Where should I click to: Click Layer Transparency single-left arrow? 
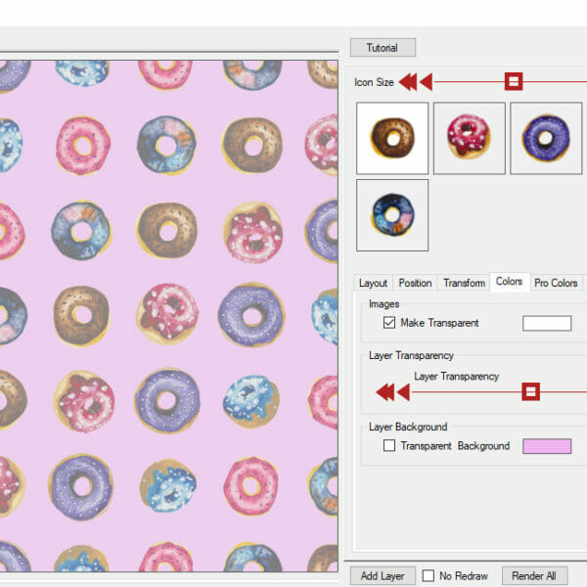(x=403, y=392)
